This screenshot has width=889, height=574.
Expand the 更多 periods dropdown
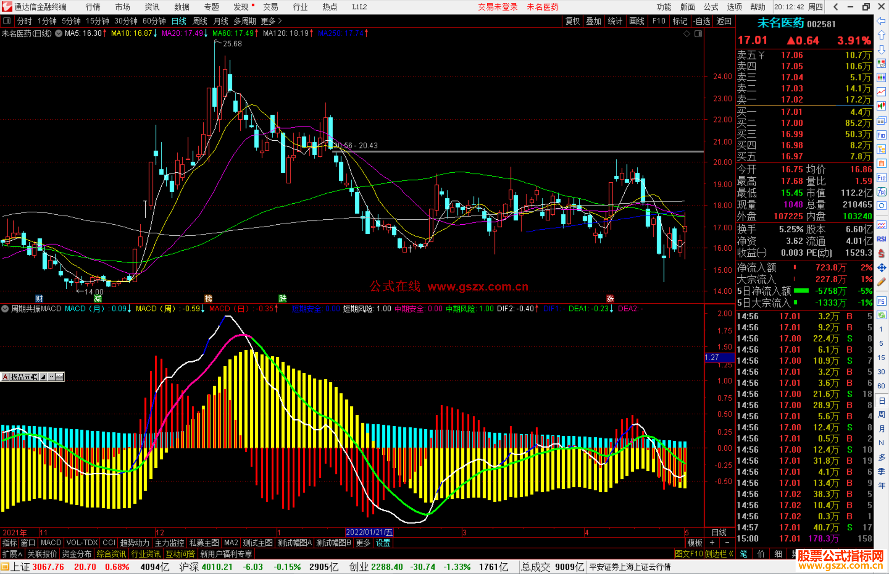pos(271,21)
